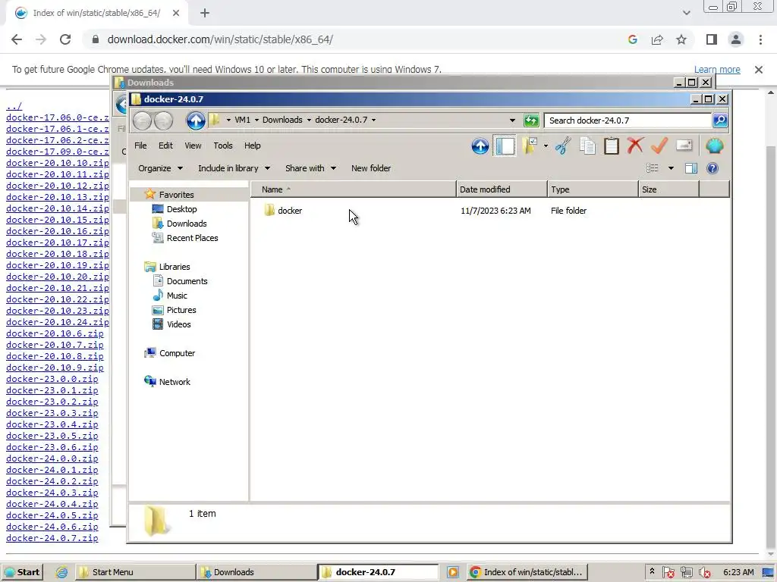Click the Downloads breadcrumb in the address bar
777x582 pixels.
[282, 120]
